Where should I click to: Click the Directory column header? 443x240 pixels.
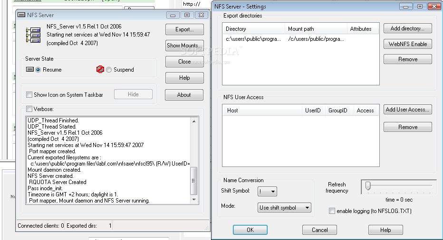[x=254, y=29]
